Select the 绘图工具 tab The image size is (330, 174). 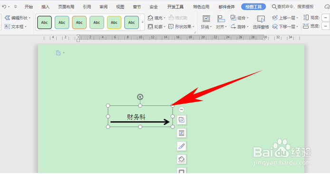(253, 7)
